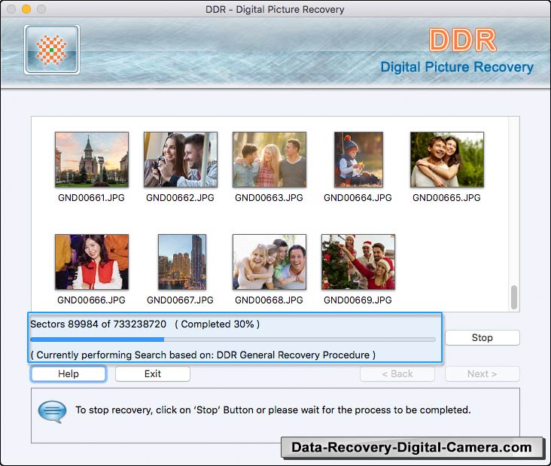The width and height of the screenshot is (551, 466).
Task: Click the file name GND00661.JPG
Action: [x=91, y=197]
